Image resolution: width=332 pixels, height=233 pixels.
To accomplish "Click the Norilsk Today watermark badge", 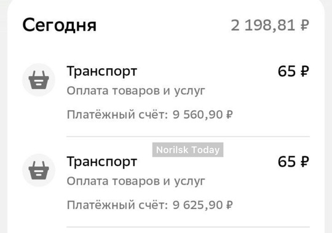I will pyautogui.click(x=188, y=150).
